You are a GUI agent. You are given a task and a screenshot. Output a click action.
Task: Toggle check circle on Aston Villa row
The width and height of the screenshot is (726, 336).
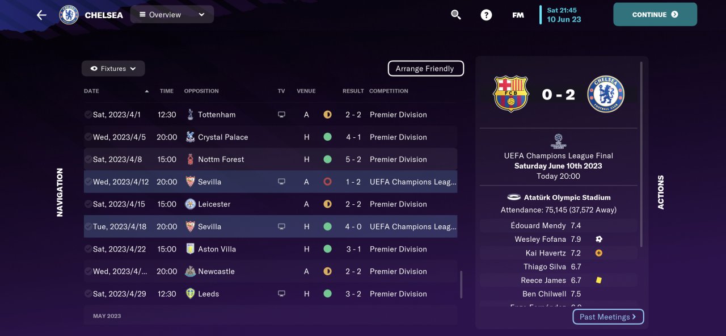88,249
